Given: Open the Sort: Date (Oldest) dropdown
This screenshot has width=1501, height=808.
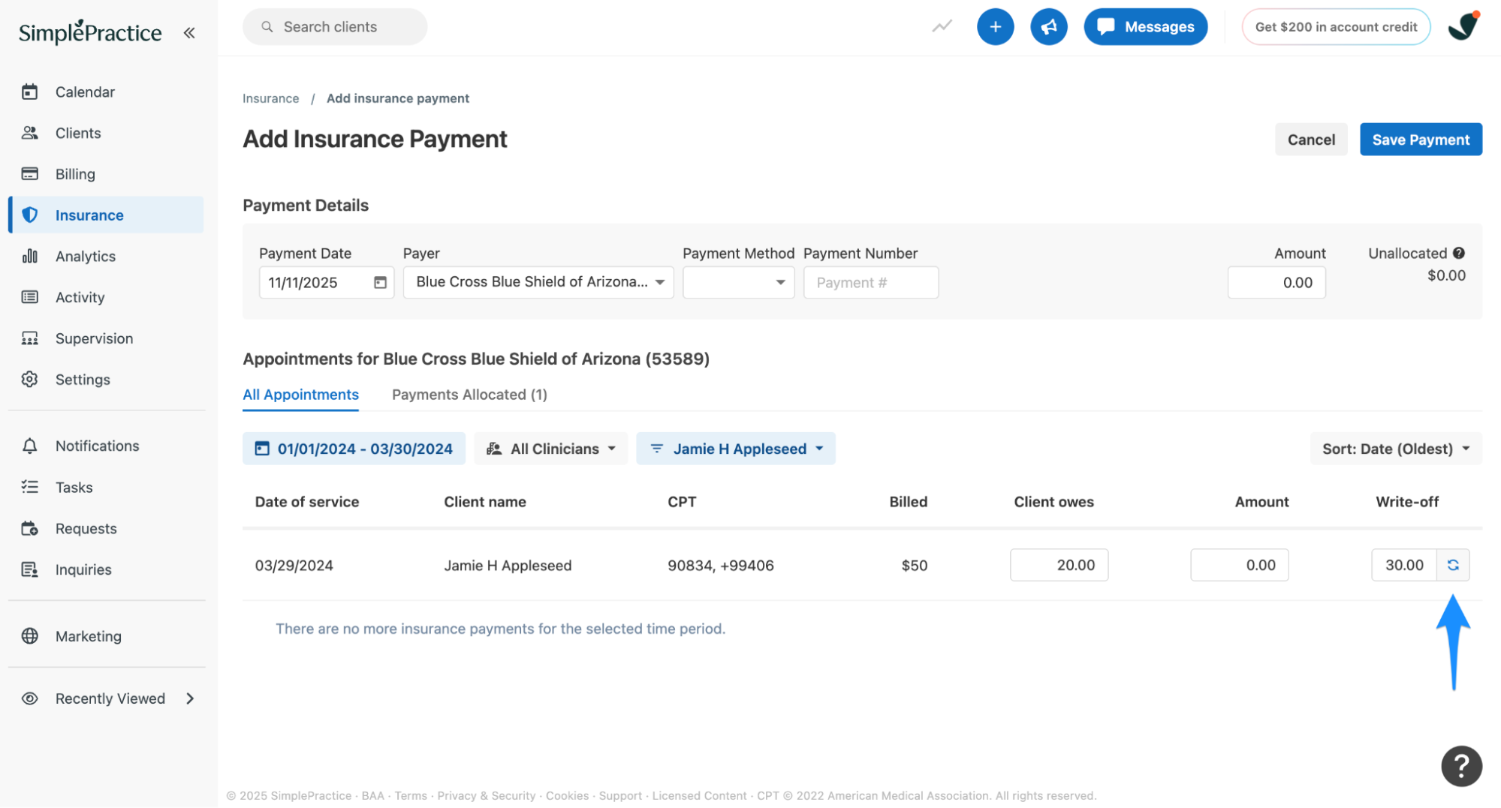Looking at the screenshot, I should pos(1396,449).
